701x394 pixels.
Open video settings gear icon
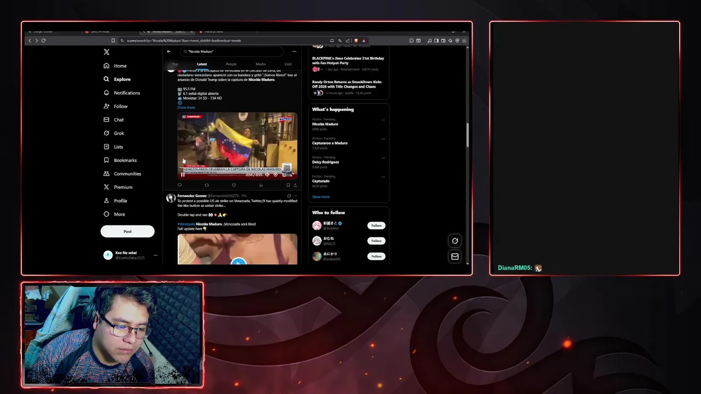pos(275,175)
